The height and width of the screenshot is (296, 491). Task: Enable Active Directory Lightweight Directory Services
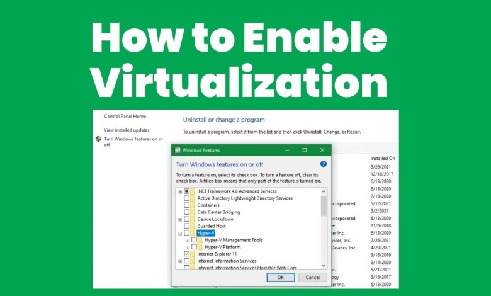[186, 198]
